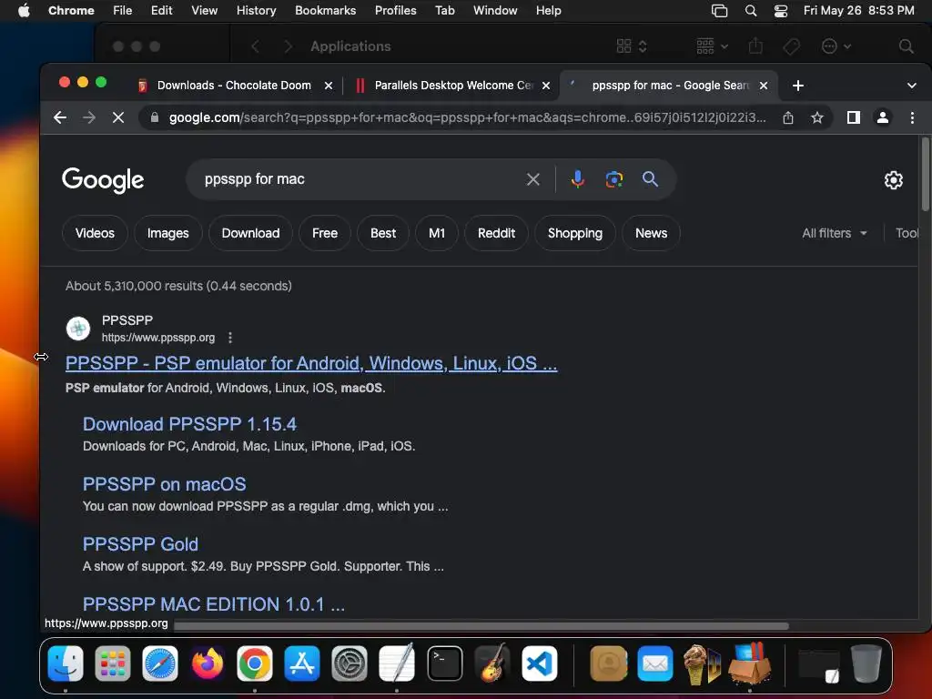932x699 pixels.
Task: Click the horizontal scrollbar at bottom
Action: click(481, 626)
